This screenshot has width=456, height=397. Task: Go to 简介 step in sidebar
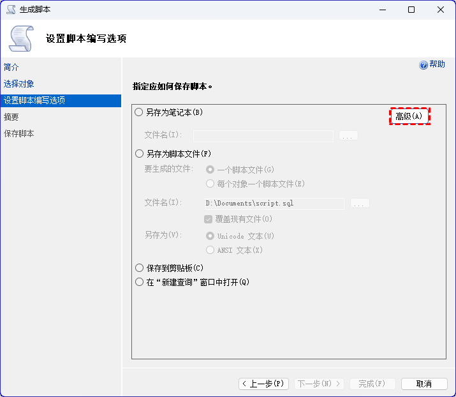[11, 67]
